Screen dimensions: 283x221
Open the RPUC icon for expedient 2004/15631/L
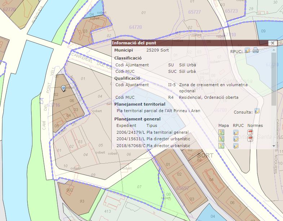tap(236, 139)
